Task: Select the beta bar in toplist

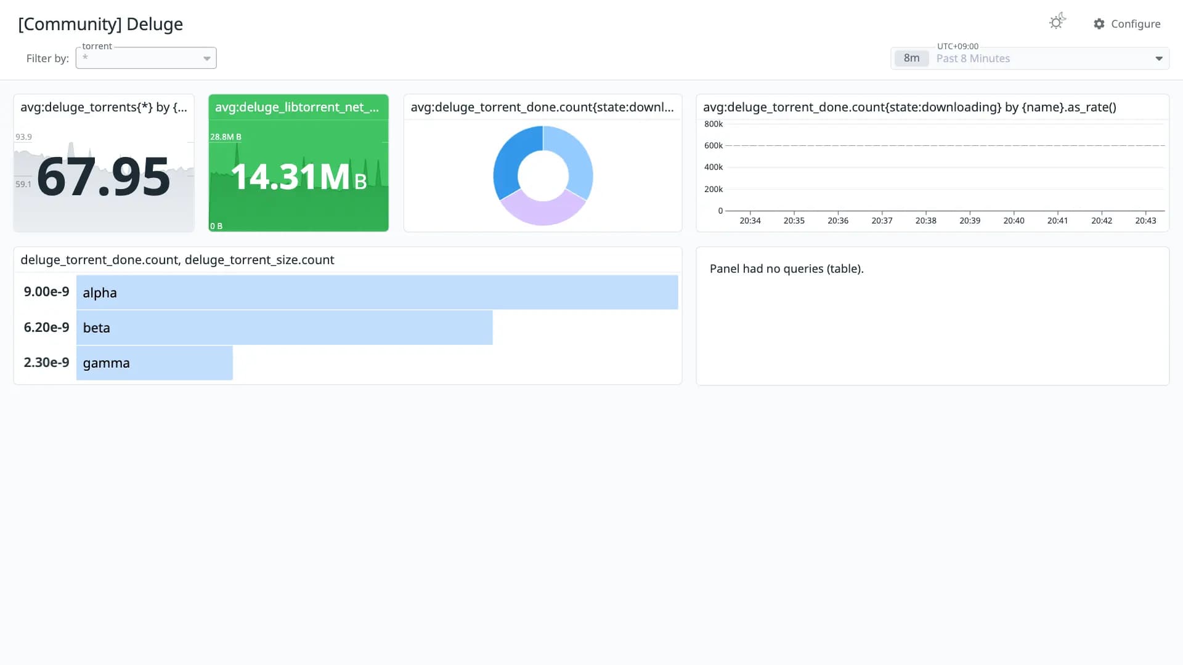Action: coord(285,328)
